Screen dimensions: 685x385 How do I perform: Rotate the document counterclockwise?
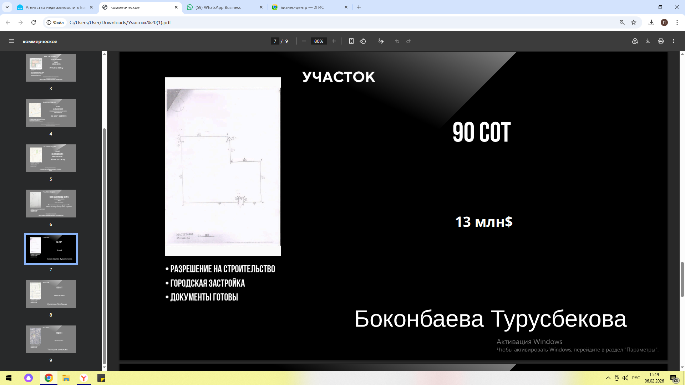363,41
